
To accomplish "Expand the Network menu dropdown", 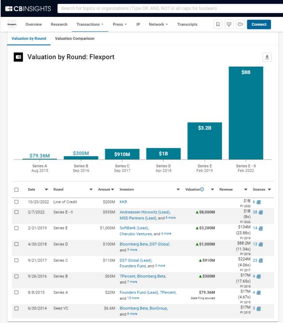I will [x=158, y=24].
